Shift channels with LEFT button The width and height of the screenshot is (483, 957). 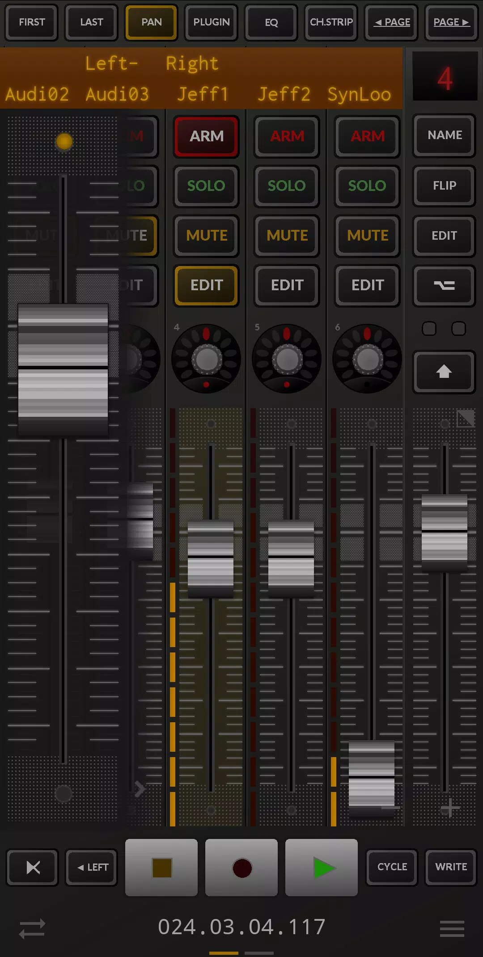coord(92,868)
